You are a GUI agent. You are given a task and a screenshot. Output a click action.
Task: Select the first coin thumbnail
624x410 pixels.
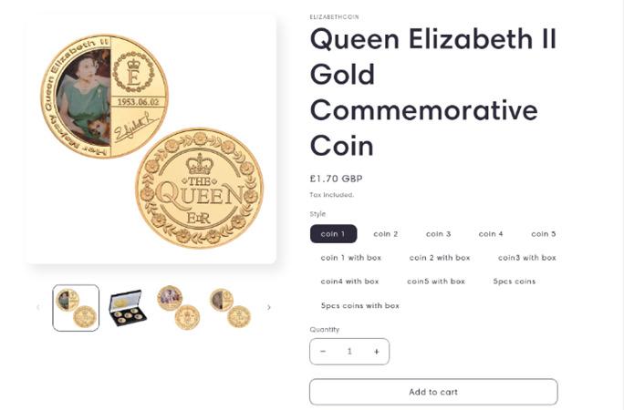pos(76,308)
